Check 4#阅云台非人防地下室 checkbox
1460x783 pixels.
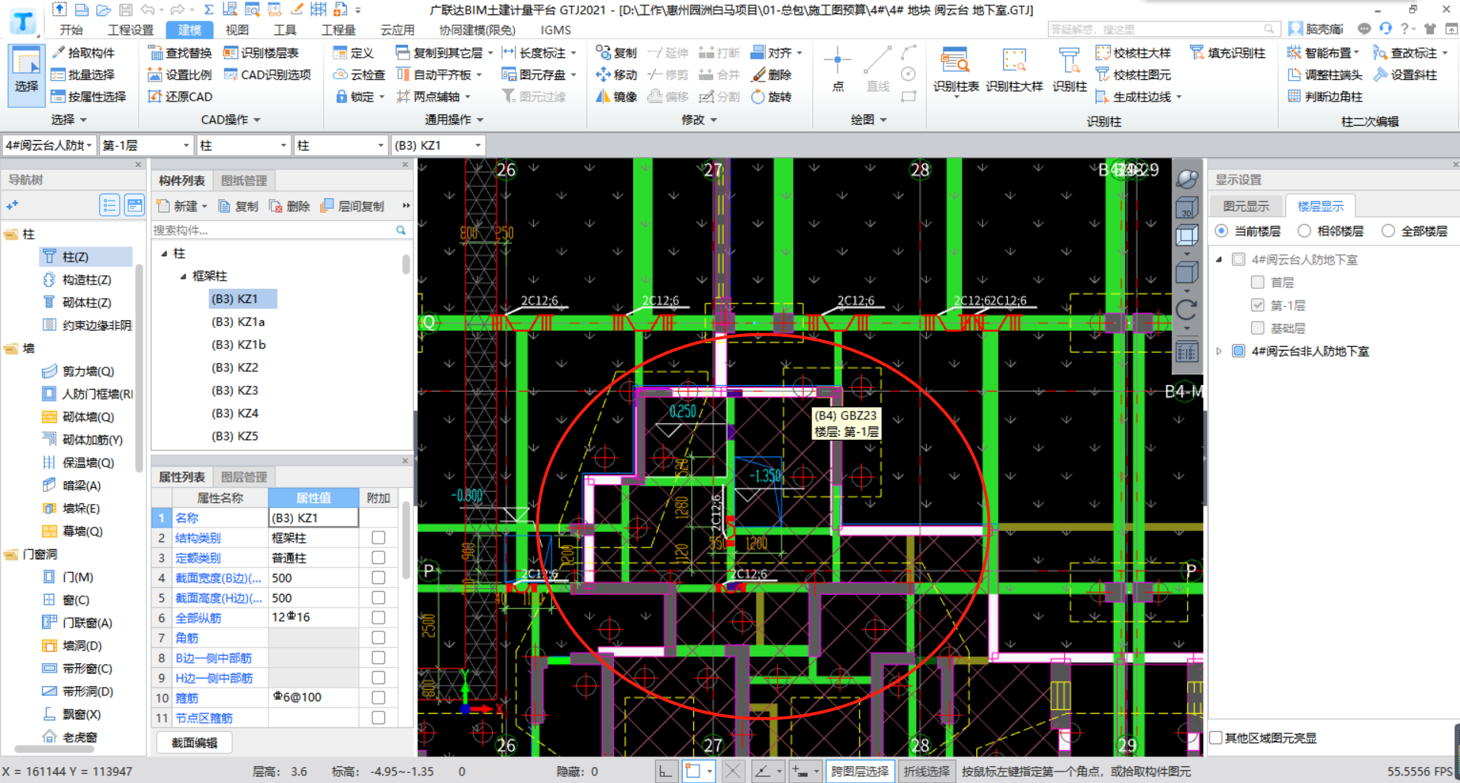[1239, 351]
